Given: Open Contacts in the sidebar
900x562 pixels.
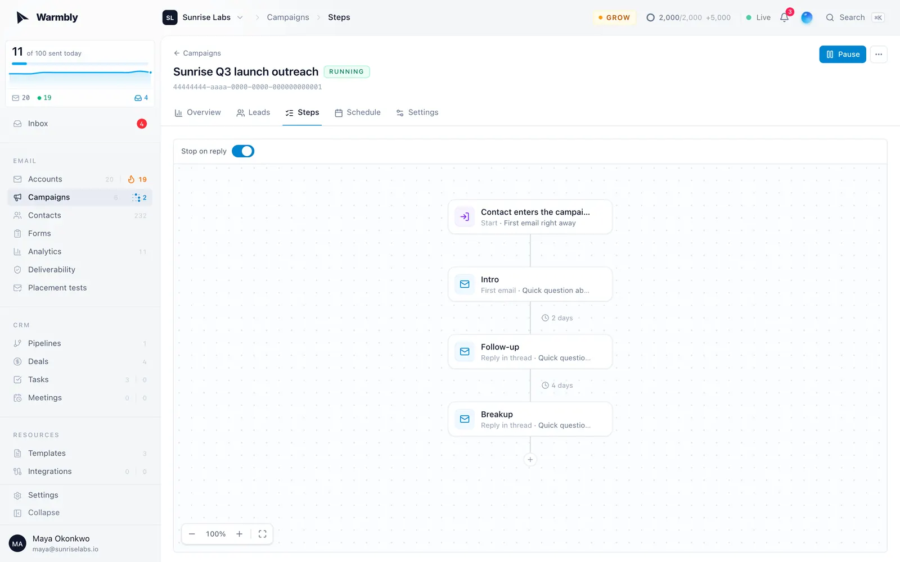Looking at the screenshot, I should coord(80,215).
